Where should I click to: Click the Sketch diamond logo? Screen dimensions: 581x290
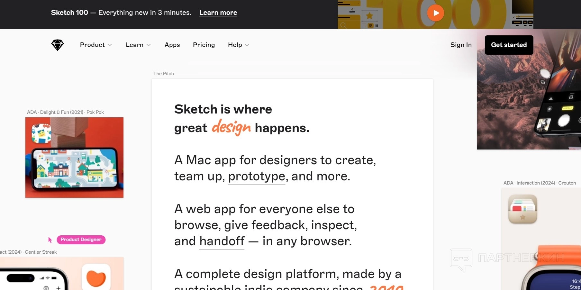(x=58, y=45)
